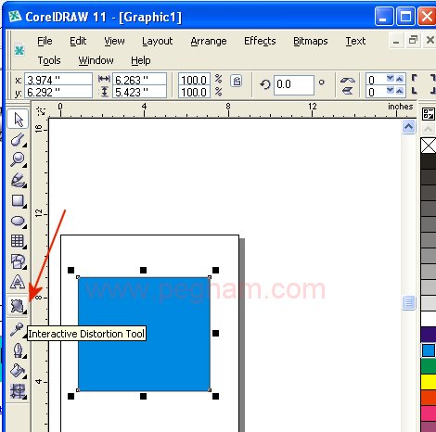Select the Graph Paper tool

click(x=18, y=241)
